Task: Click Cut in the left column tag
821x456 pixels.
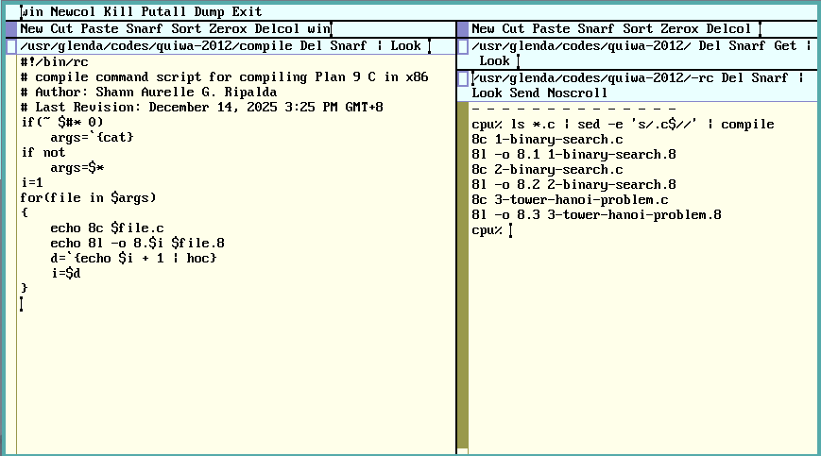Action: click(61, 28)
